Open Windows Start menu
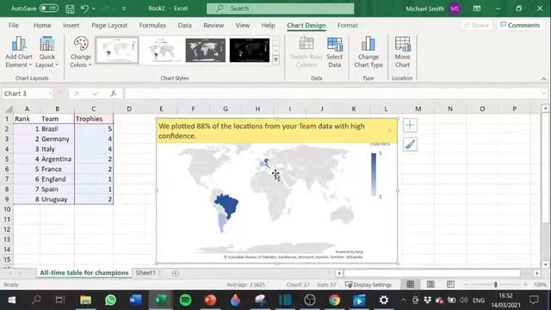 (x=12, y=301)
